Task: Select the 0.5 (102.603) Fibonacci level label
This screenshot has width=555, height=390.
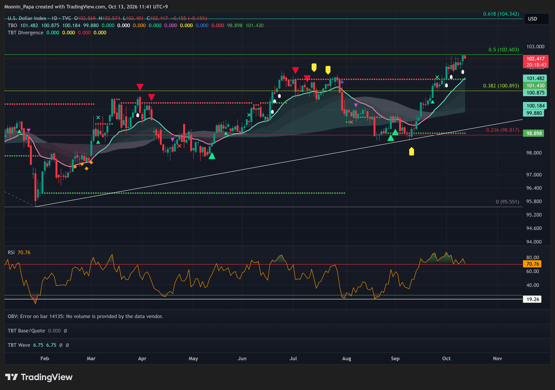Action: [x=504, y=49]
